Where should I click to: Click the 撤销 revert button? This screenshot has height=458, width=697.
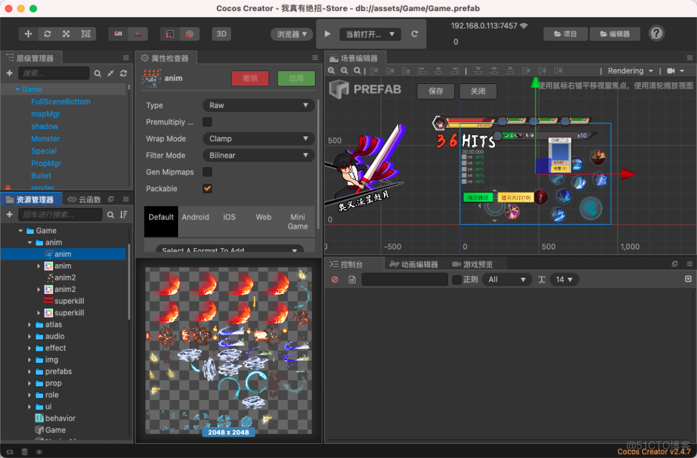(250, 78)
